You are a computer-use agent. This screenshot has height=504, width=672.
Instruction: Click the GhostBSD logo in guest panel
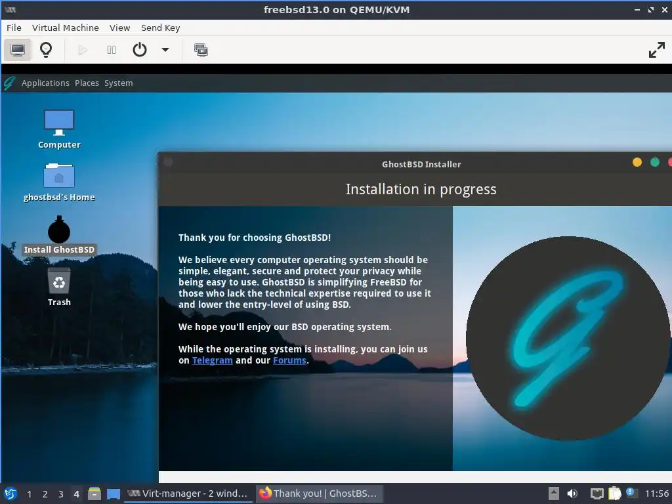tap(9, 83)
